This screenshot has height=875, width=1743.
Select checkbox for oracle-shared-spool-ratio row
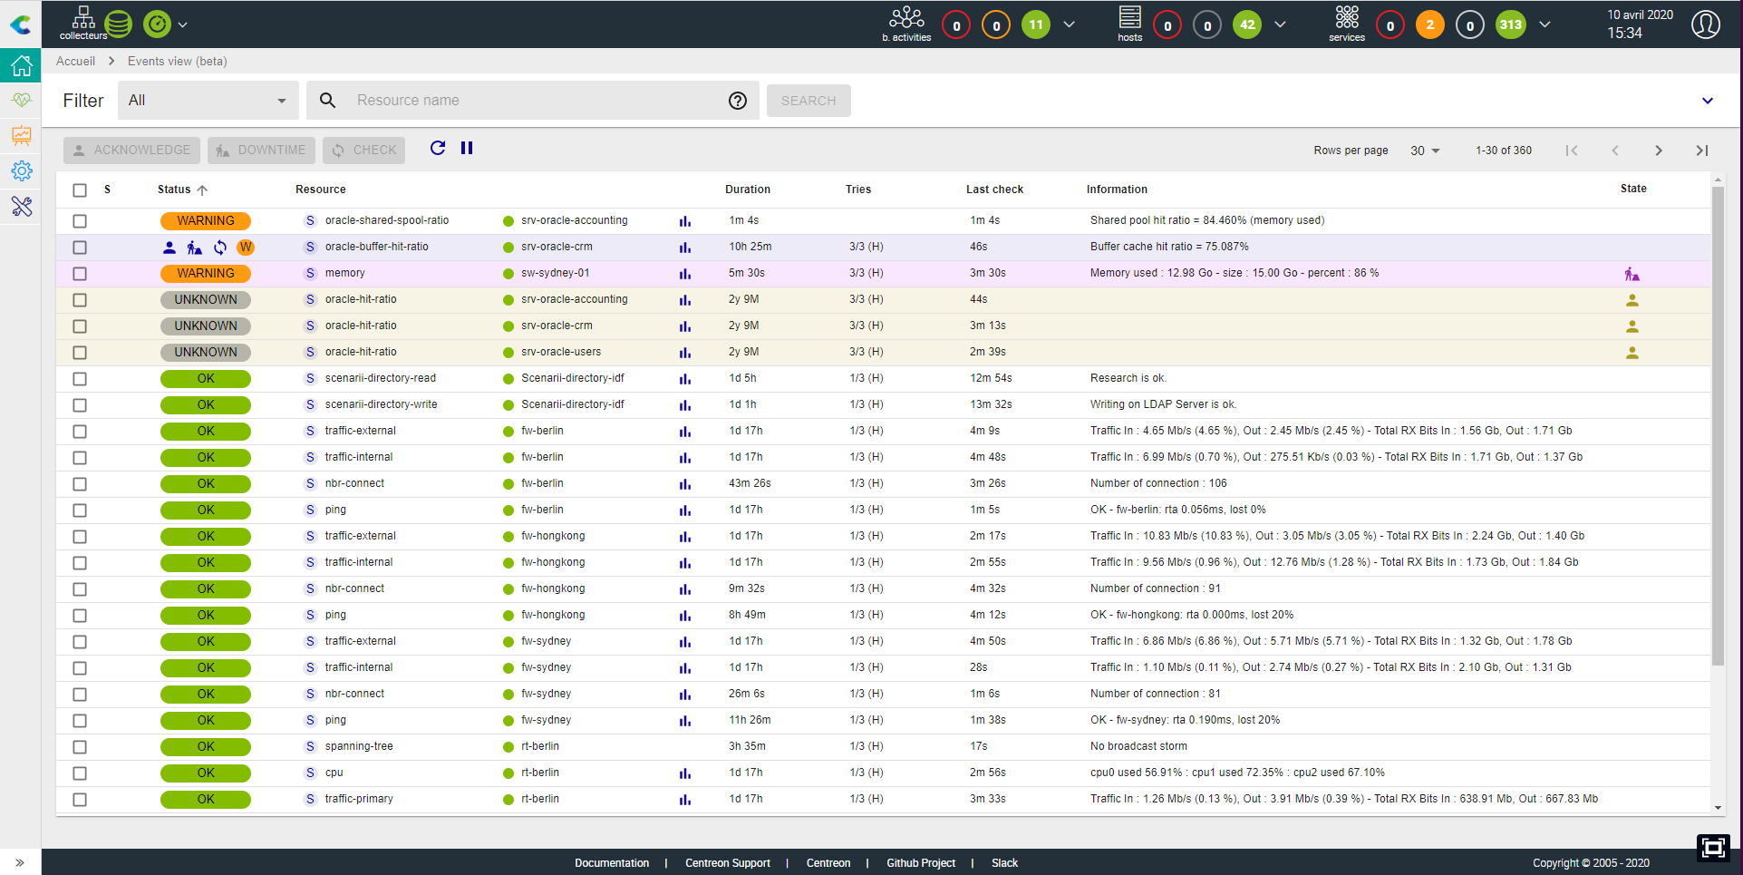tap(80, 221)
